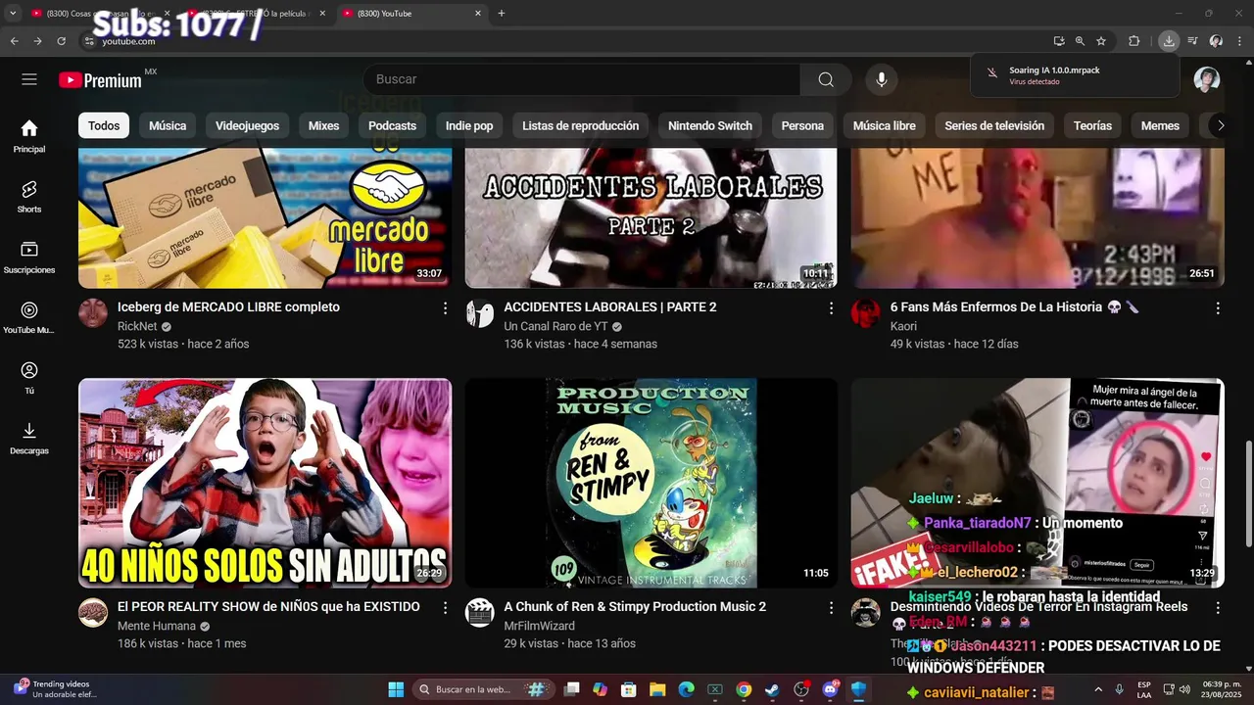Screen dimensions: 1254x705
Task: Open Mente Humana channel avatar
Action: [93, 613]
